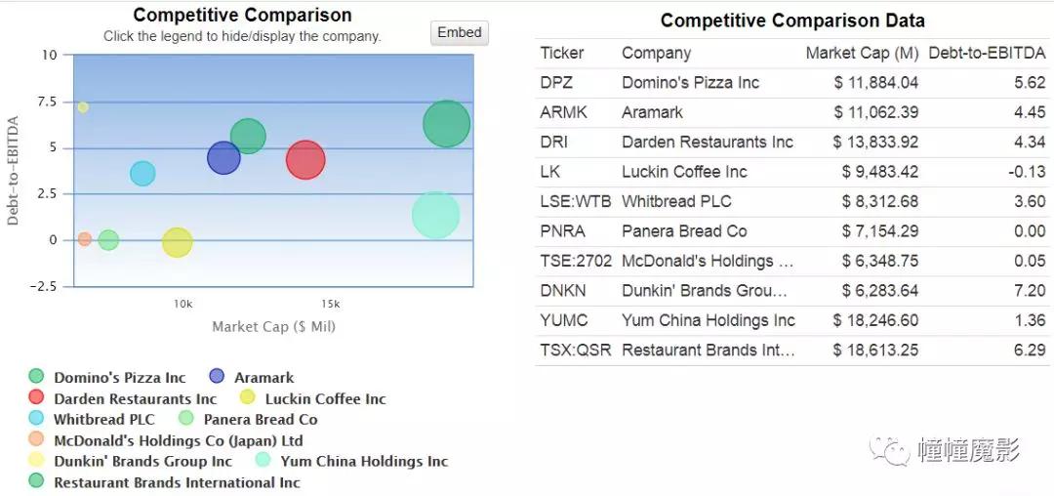Hide Aramark from the chart legend
Image resolution: width=1054 pixels, height=496 pixels.
[263, 378]
